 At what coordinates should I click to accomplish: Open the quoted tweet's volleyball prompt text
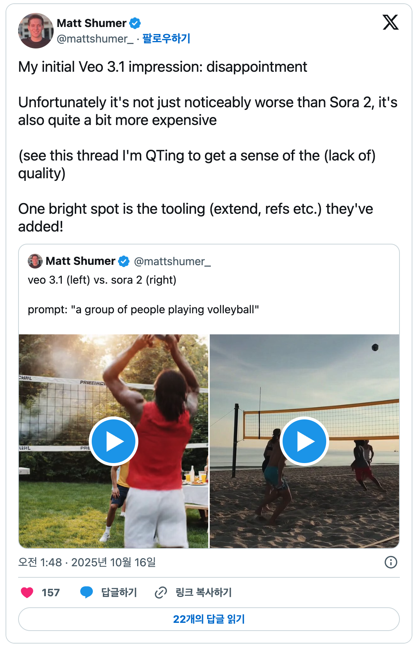[x=143, y=310]
